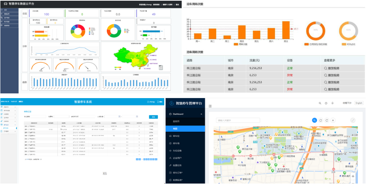
Task: Click the English language button
Action: [359, 103]
